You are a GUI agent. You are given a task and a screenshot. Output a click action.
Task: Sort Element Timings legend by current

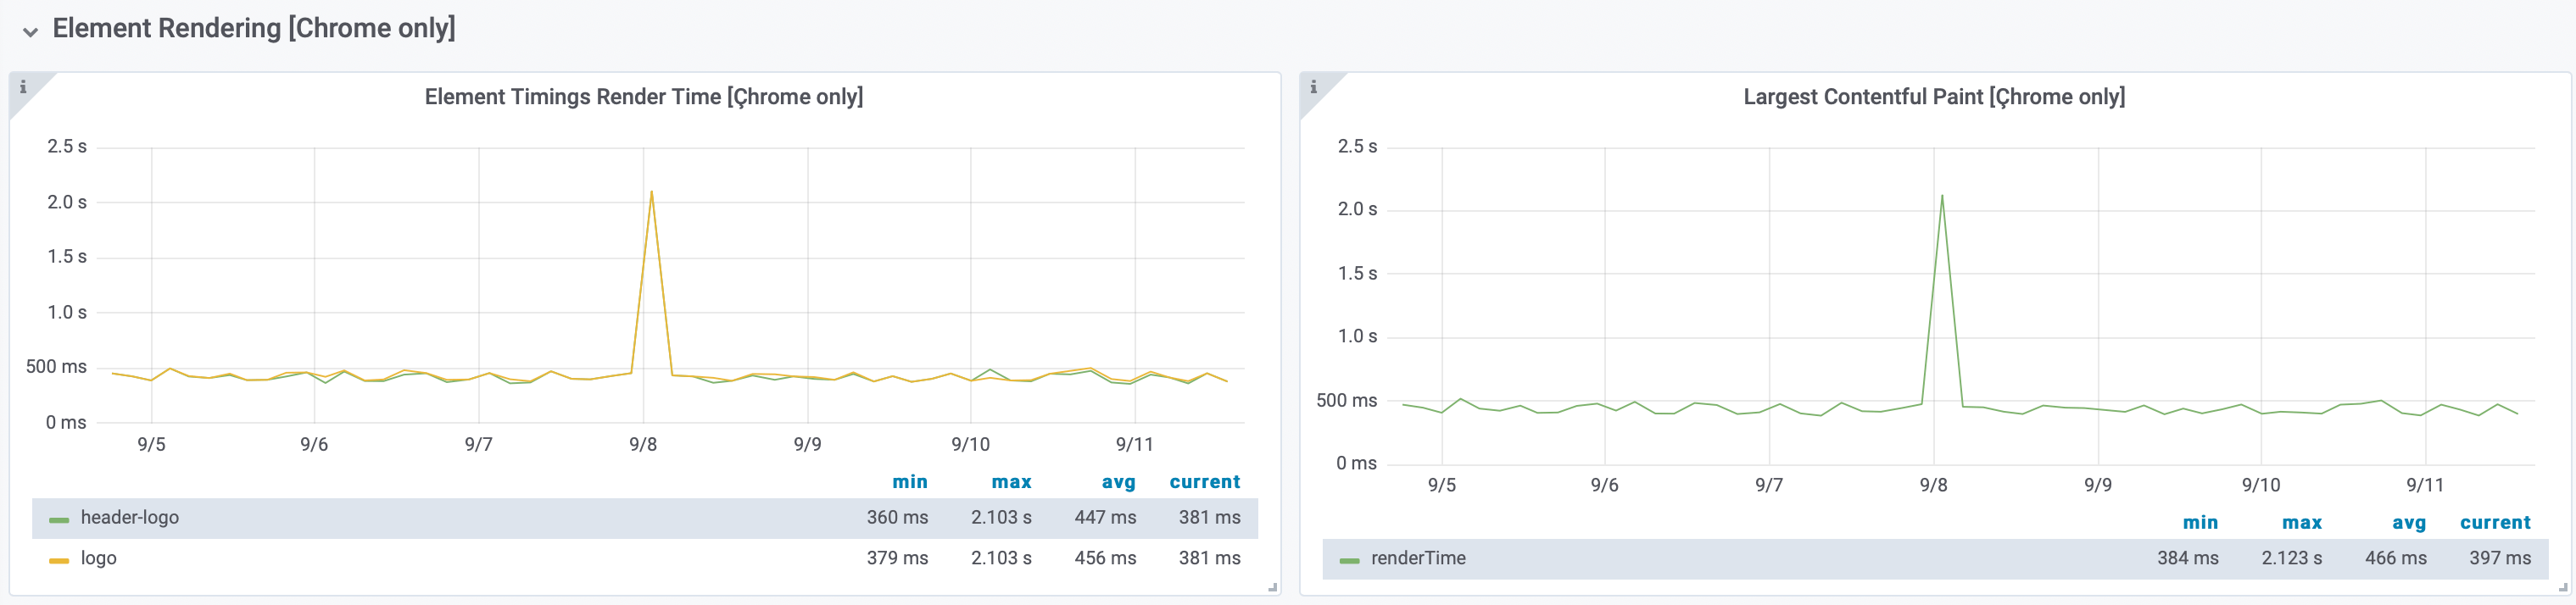click(x=1204, y=482)
